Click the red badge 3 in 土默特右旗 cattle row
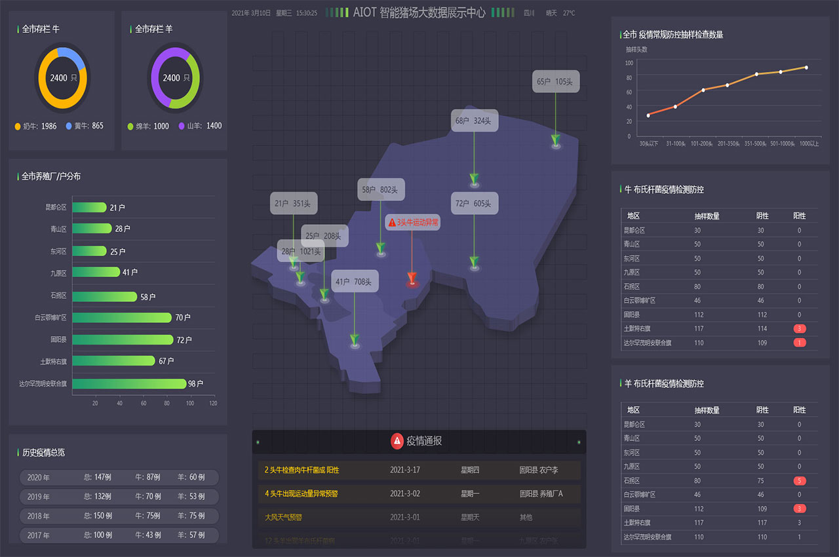The image size is (839, 557). coord(799,329)
